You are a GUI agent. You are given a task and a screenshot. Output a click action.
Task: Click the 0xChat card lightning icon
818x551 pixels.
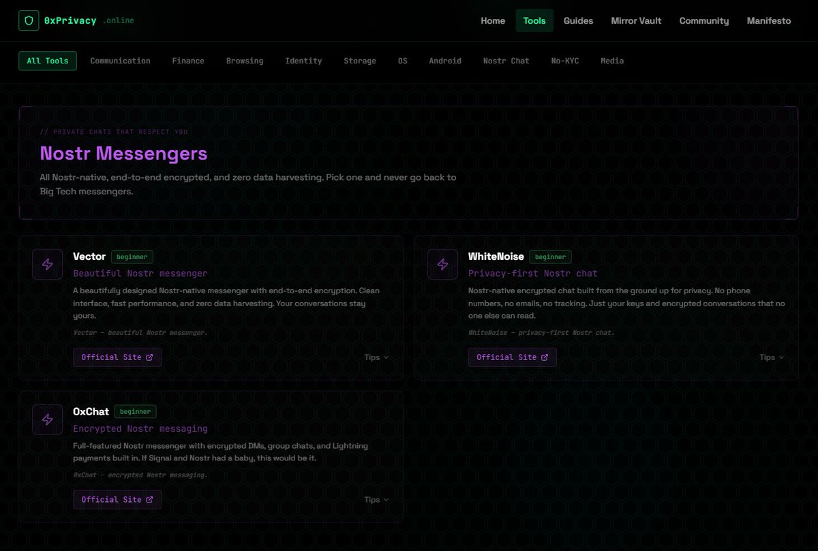point(48,419)
